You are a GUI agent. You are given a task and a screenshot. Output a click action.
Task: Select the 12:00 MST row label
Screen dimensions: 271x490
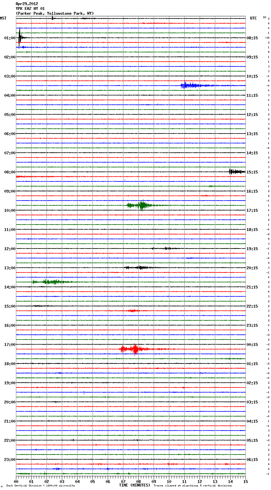10,249
